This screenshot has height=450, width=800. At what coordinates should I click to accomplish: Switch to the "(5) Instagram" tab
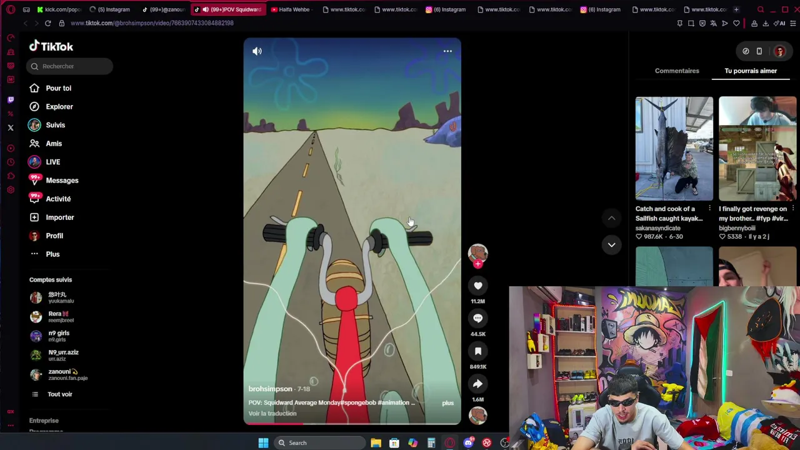(110, 9)
